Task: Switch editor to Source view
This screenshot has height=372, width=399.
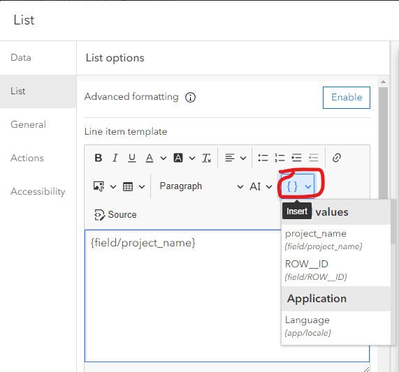Action: 115,215
